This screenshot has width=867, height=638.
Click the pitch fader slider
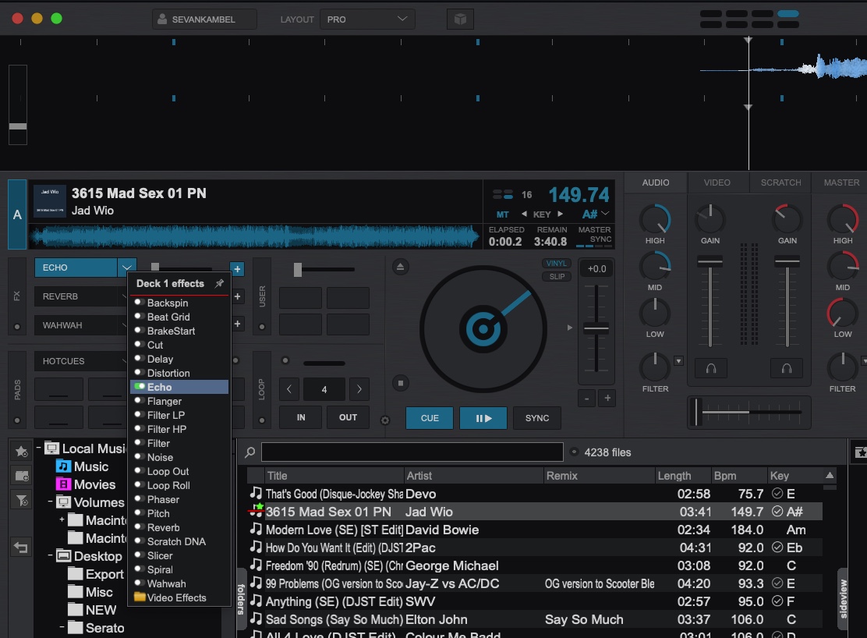pyautogui.click(x=596, y=328)
